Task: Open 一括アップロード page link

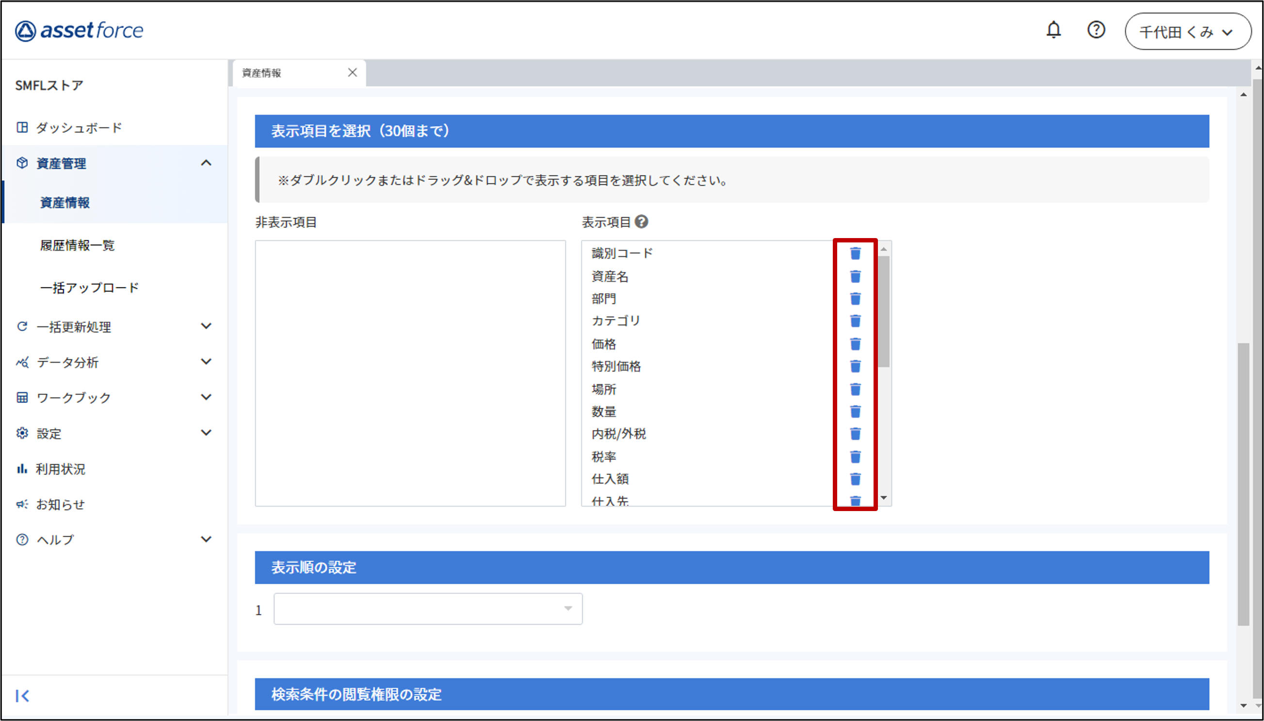Action: [89, 288]
